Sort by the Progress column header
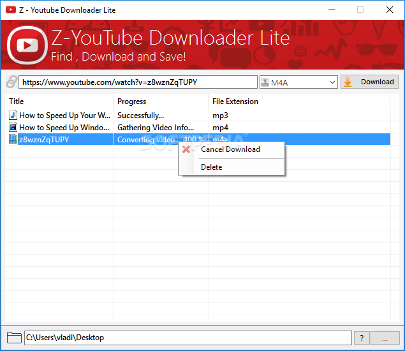 pos(161,101)
